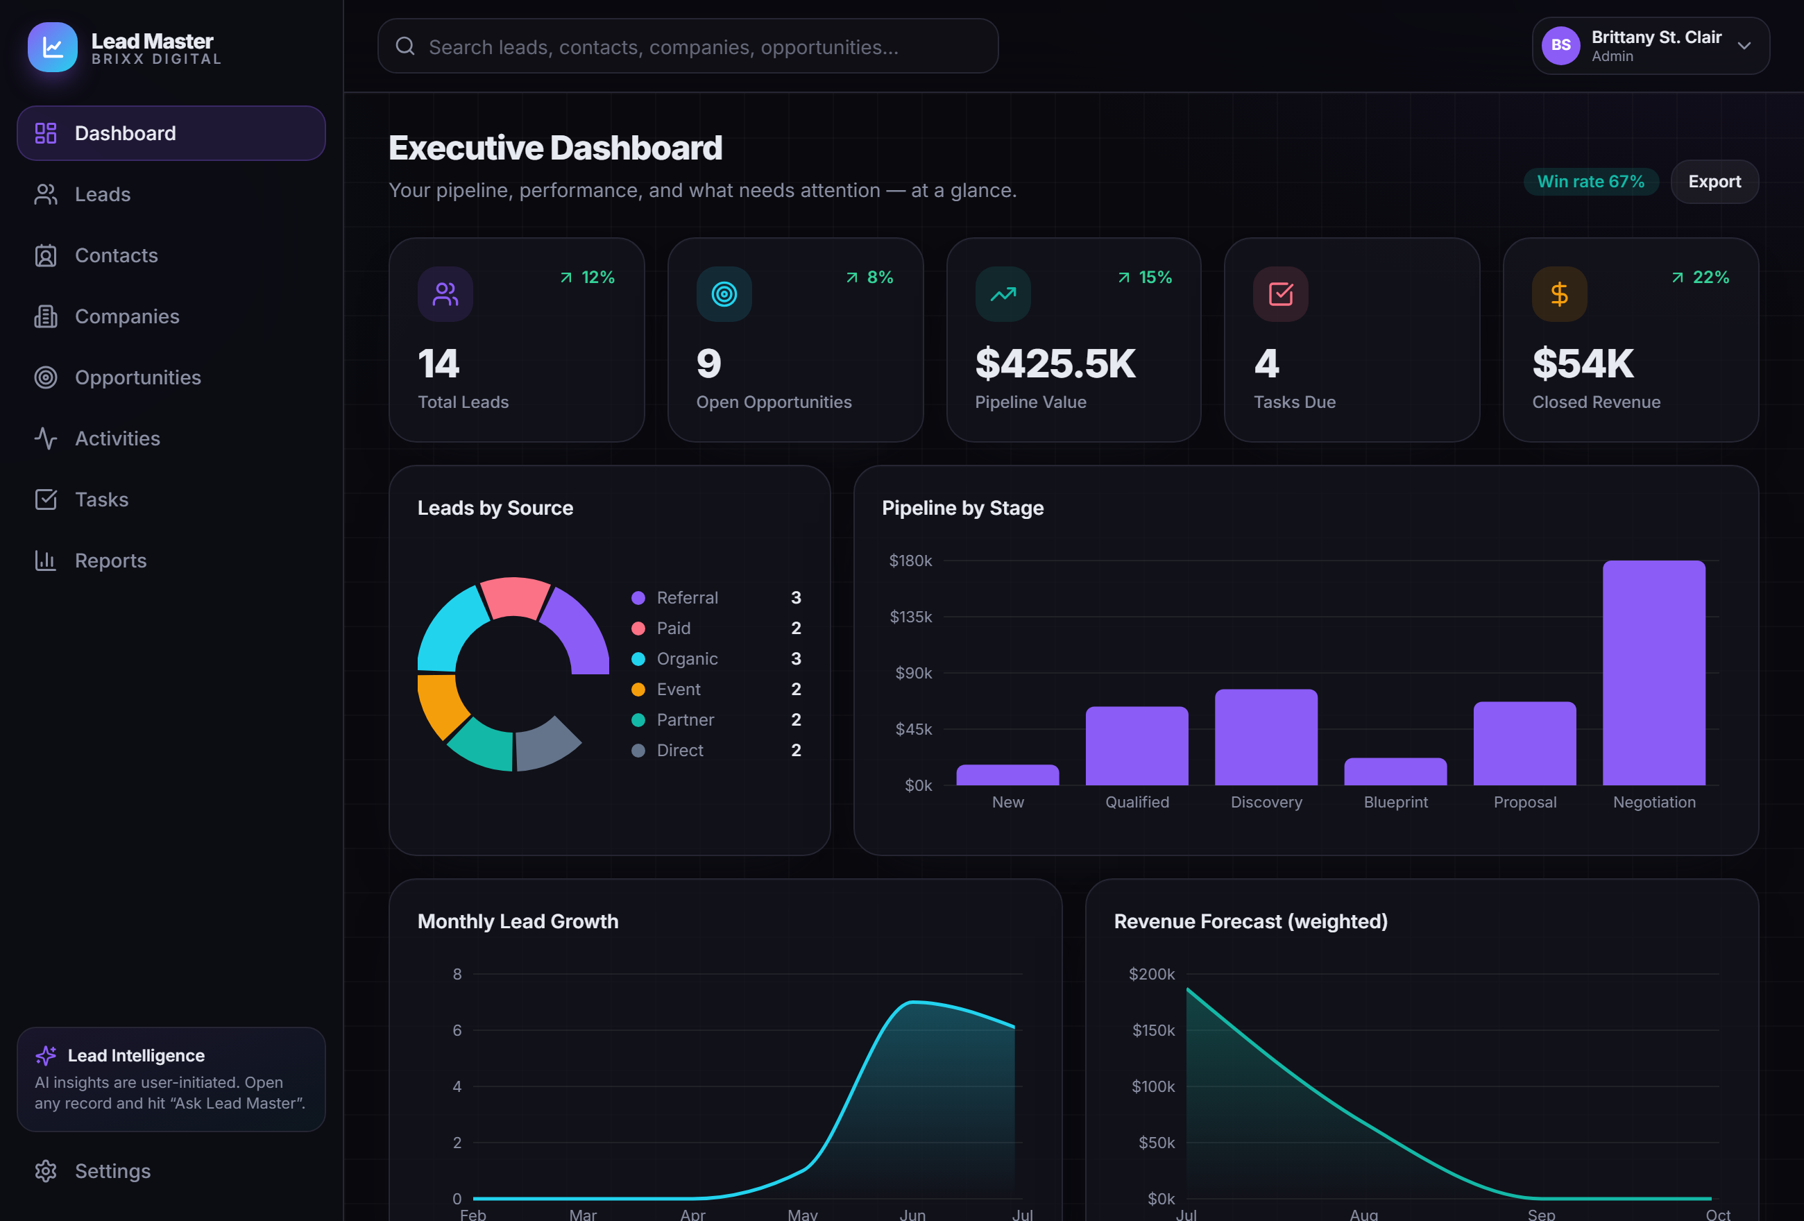Image resolution: width=1804 pixels, height=1221 pixels.
Task: Open the Dashboard menu item
Action: [171, 133]
